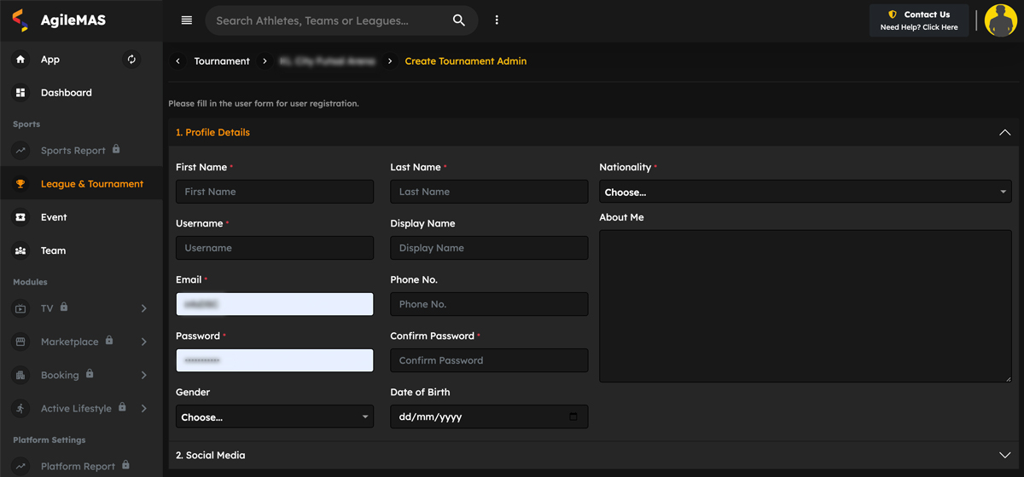The height and width of the screenshot is (477, 1024).
Task: Click the About Me text area
Action: pyautogui.click(x=805, y=307)
